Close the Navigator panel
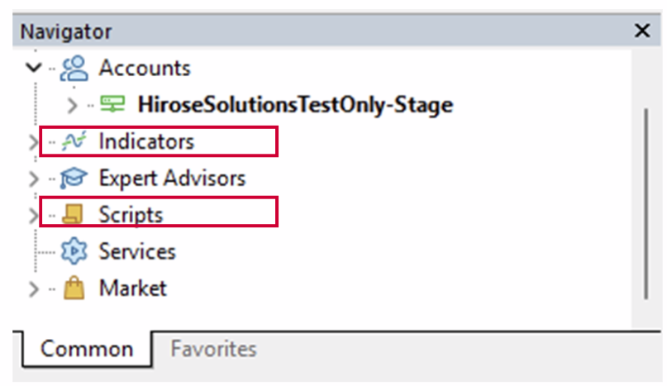667x386 pixels. [x=641, y=31]
